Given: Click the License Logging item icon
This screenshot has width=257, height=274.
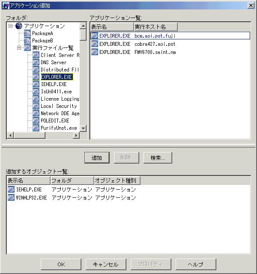Looking at the screenshot, I should [x=36, y=99].
